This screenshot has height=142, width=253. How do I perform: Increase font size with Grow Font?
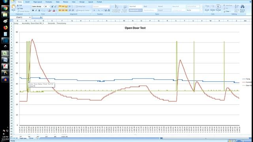pos(52,6)
